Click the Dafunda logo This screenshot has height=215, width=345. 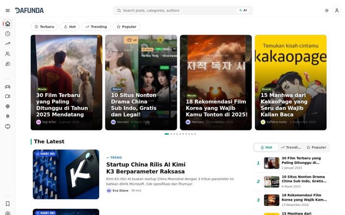pyautogui.click(x=29, y=11)
